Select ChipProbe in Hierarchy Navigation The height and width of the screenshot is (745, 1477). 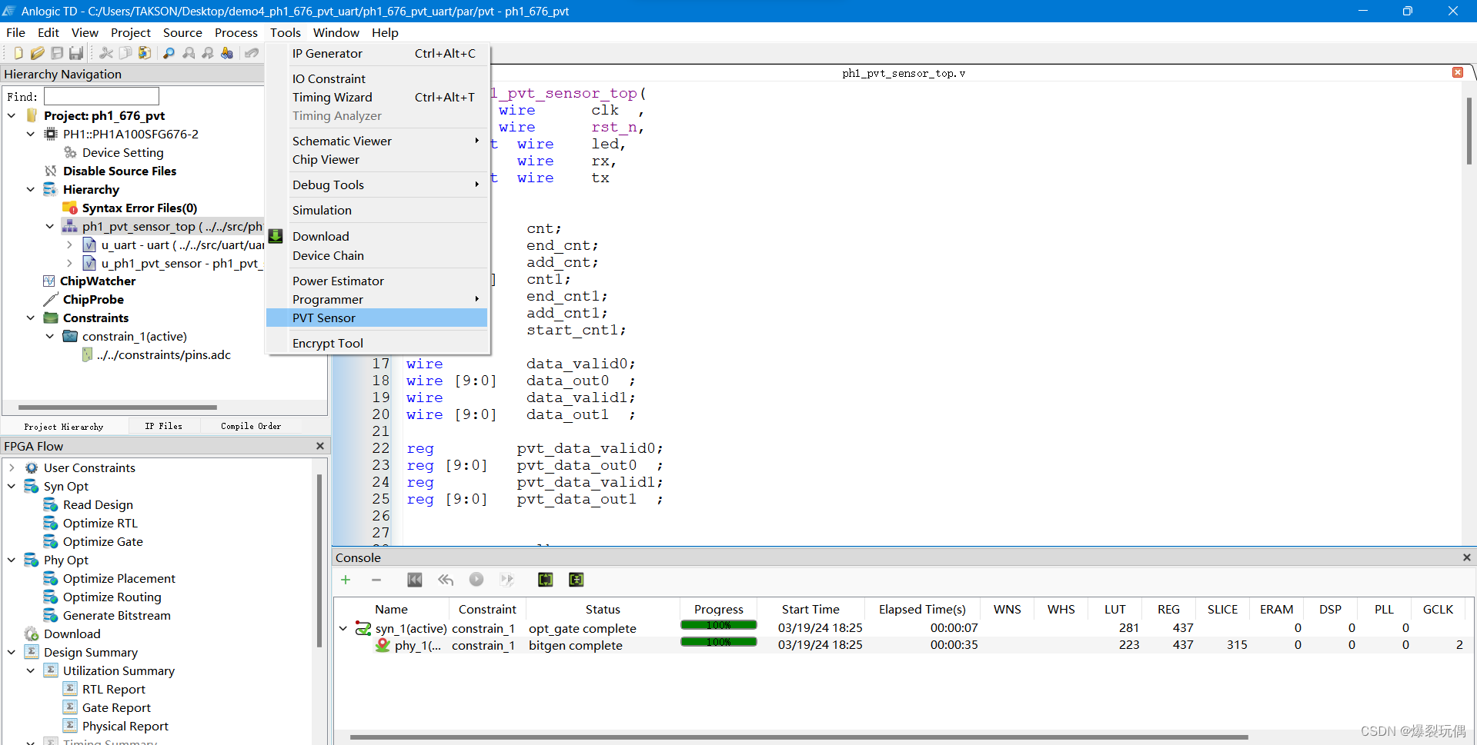pos(93,299)
